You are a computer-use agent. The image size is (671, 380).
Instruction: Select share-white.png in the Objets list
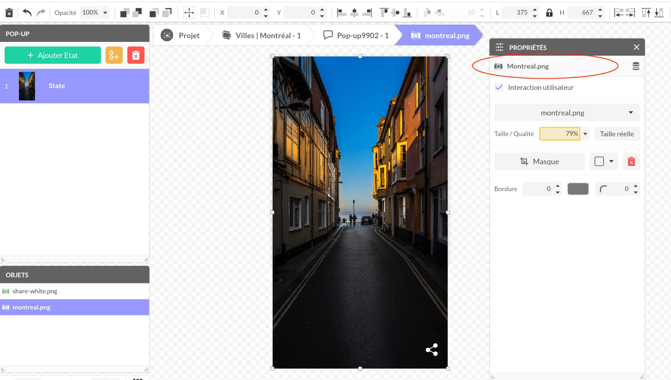point(34,291)
